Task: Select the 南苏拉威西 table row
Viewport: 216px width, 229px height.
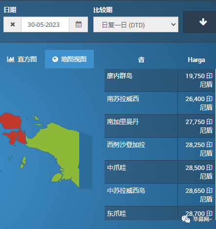Action: coord(160,103)
